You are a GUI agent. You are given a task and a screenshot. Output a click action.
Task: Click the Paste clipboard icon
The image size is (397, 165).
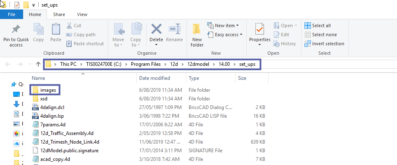pyautogui.click(x=56, y=29)
